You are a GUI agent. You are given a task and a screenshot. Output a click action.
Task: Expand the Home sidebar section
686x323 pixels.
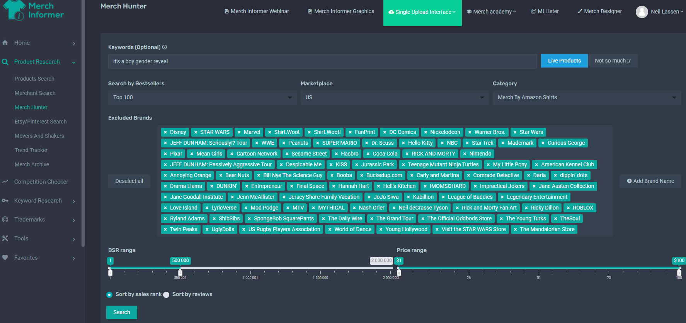click(74, 43)
